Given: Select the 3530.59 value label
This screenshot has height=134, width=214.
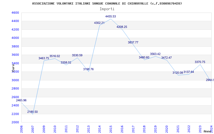Looking at the screenshot, I should 77,55.
